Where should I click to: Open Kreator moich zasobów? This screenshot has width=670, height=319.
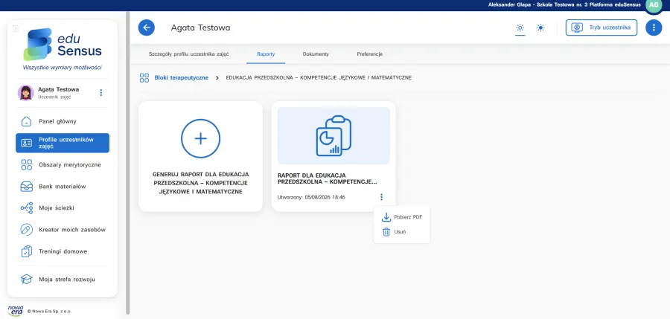[x=63, y=230]
